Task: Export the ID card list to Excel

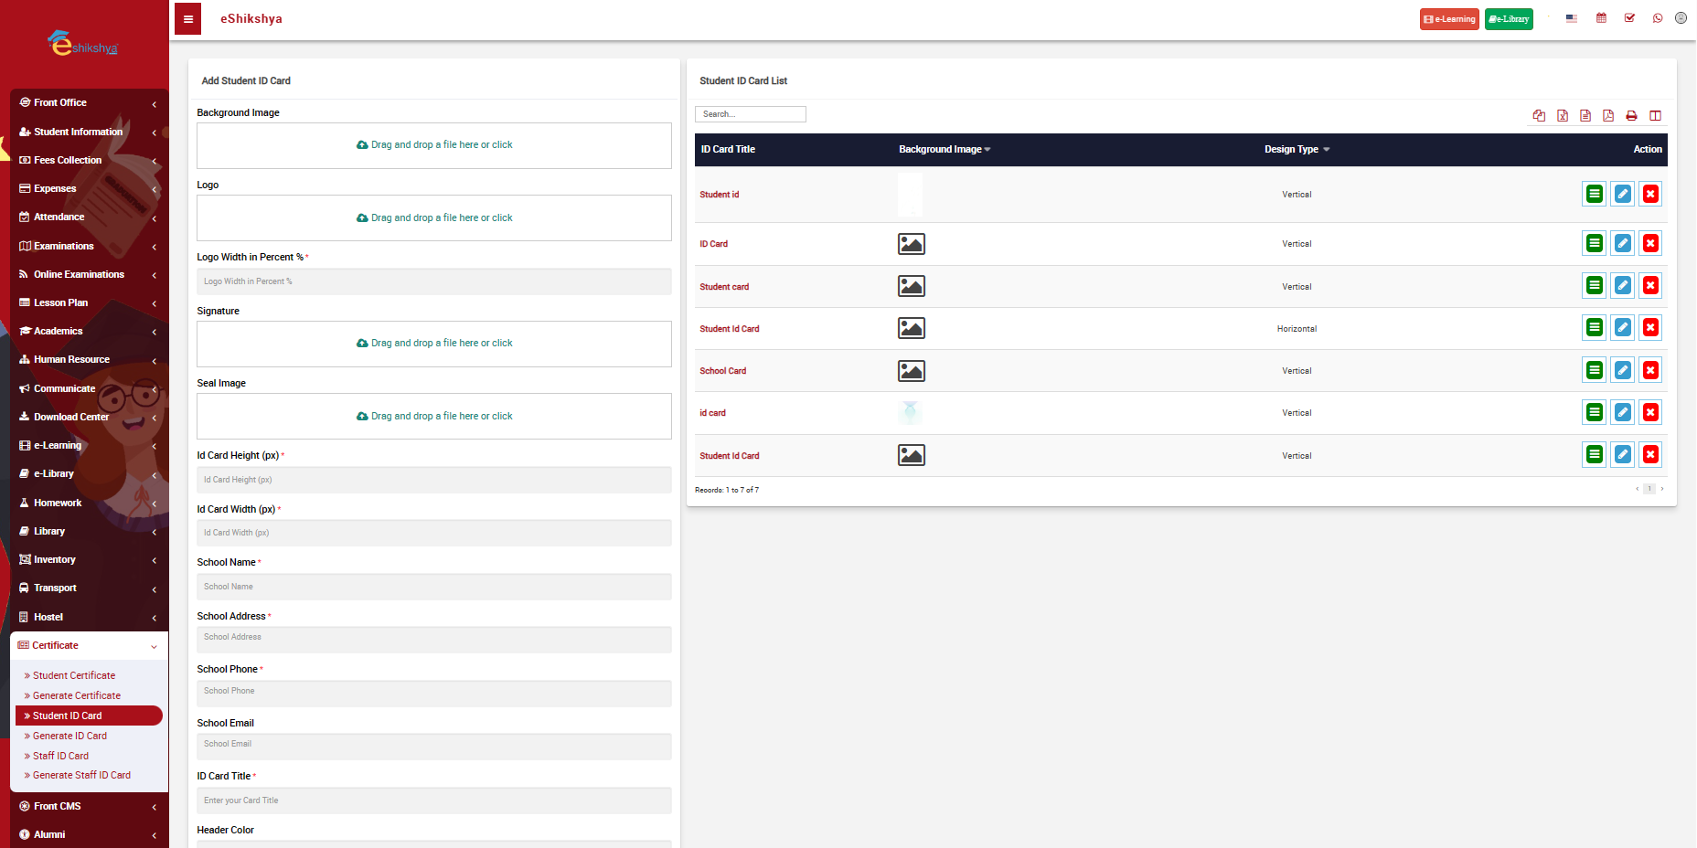Action: 1563,115
